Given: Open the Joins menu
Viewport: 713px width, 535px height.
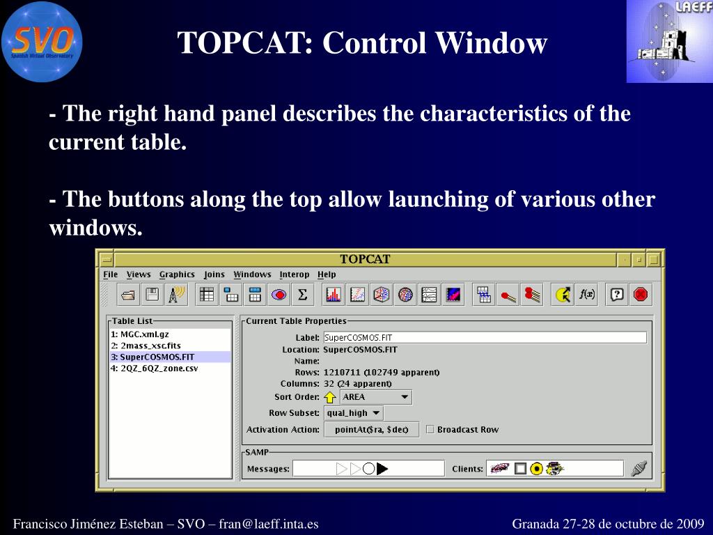Looking at the screenshot, I should point(214,274).
